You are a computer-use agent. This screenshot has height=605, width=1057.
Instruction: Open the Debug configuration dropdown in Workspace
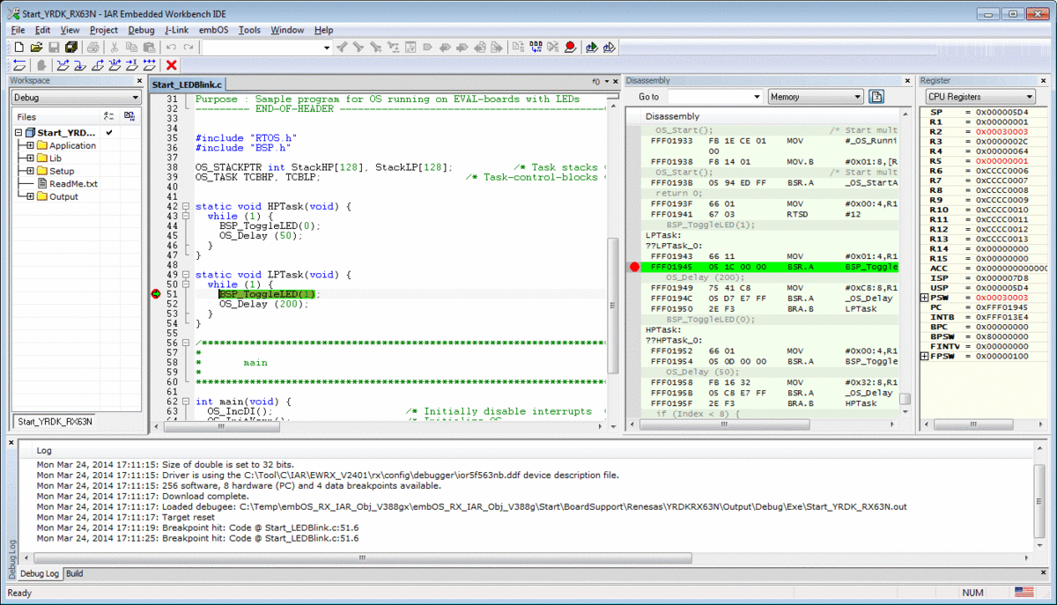[x=136, y=98]
